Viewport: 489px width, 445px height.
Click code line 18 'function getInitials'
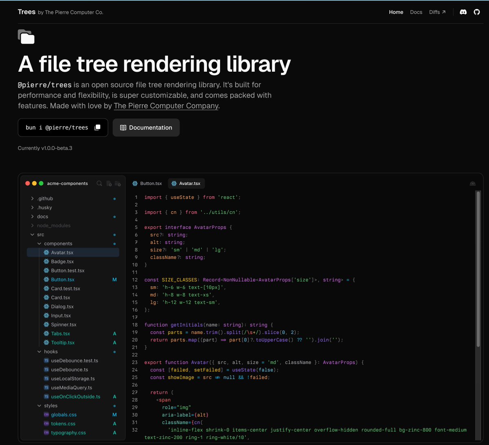209,325
